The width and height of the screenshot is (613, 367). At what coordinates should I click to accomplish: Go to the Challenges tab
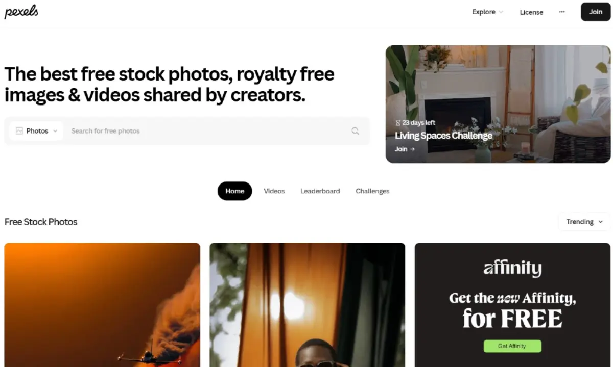pos(372,191)
